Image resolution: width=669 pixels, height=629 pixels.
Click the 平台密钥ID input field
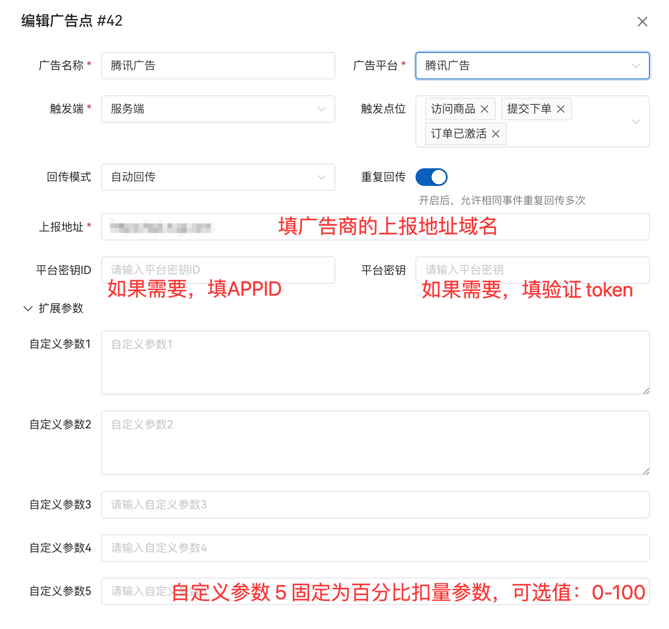coord(218,270)
